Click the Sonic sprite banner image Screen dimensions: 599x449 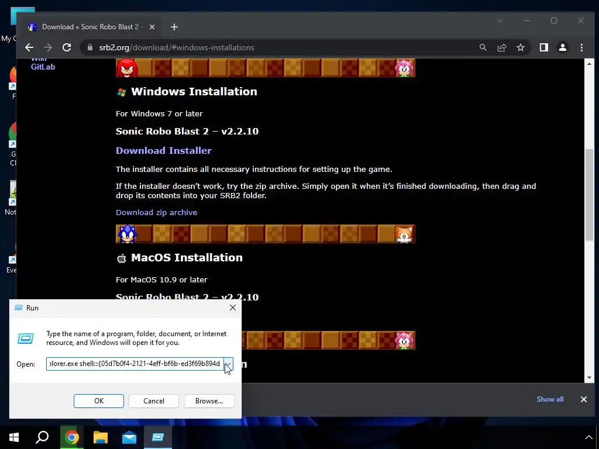tap(127, 234)
